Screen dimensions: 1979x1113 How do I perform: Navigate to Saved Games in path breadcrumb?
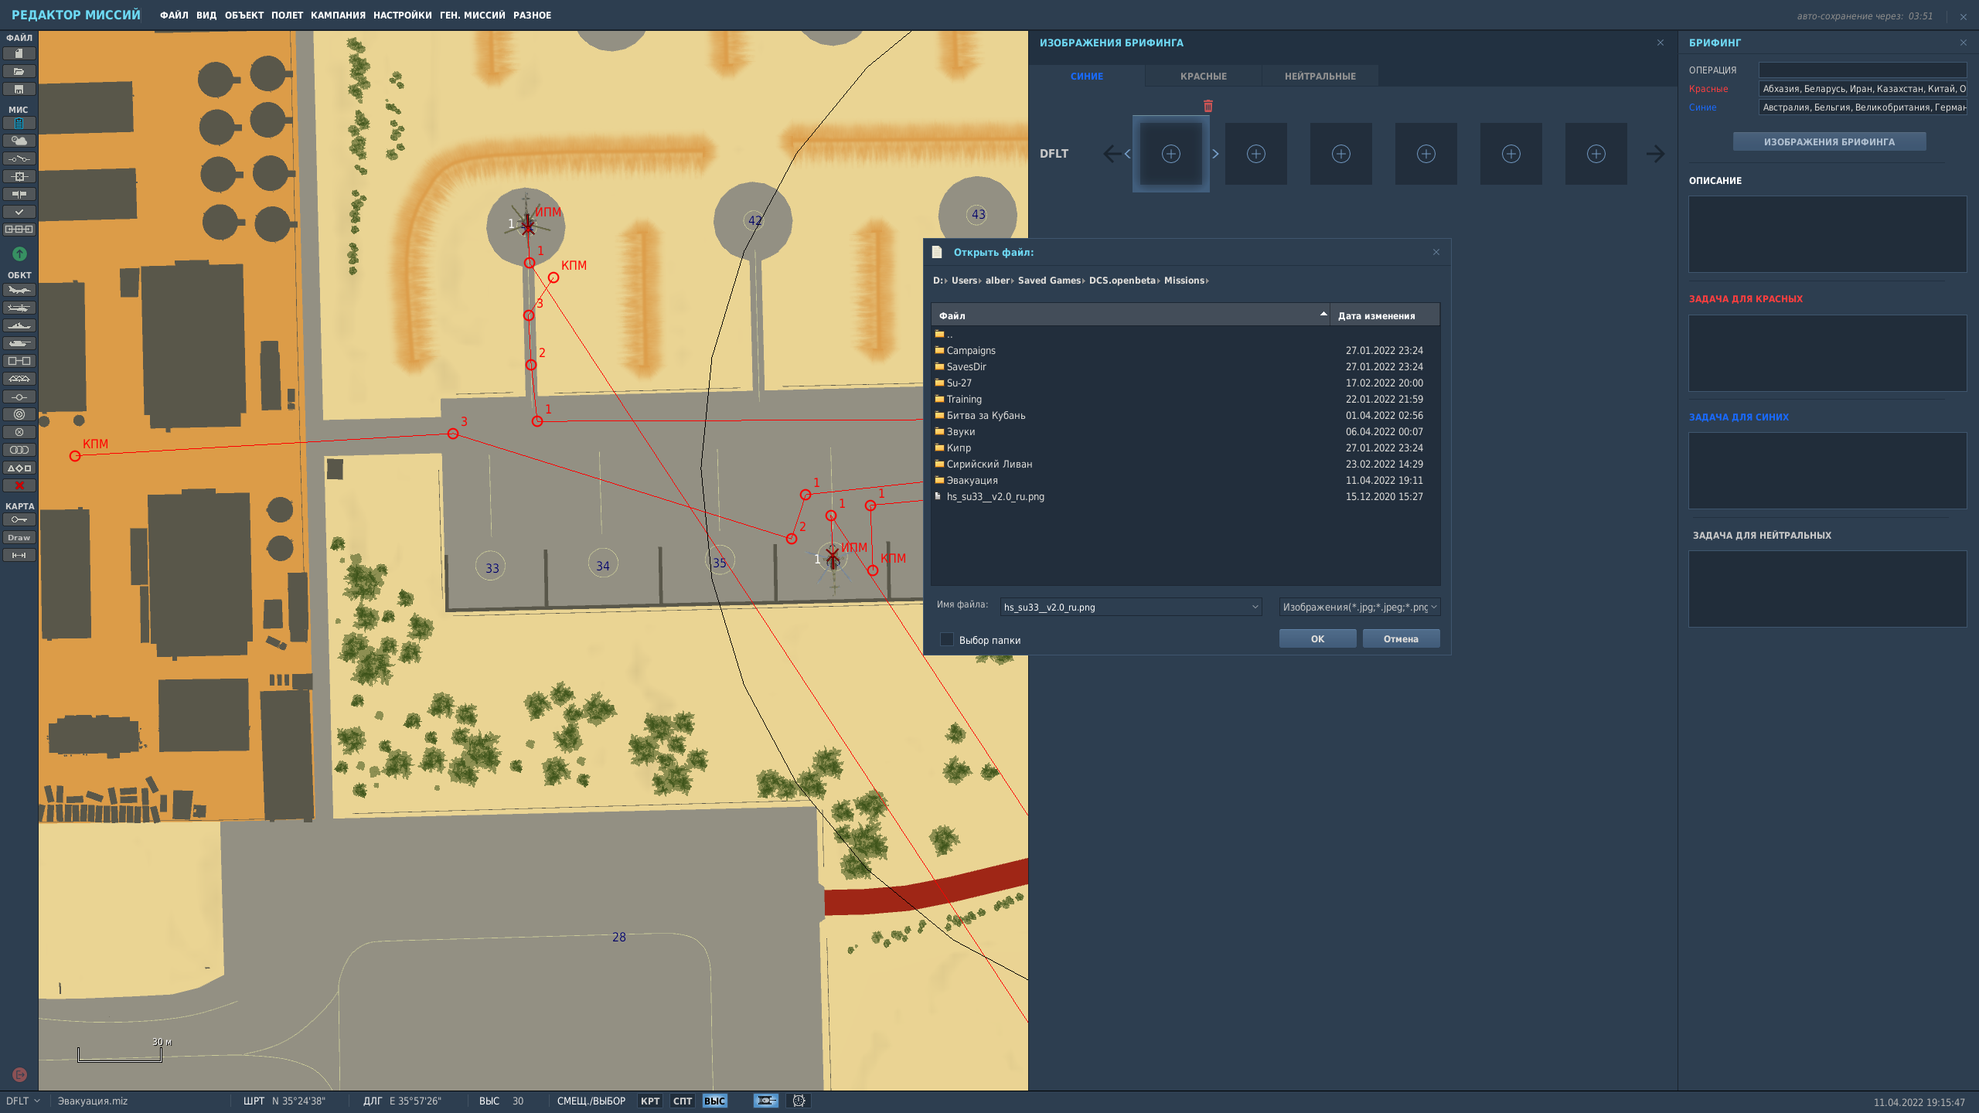point(1049,281)
